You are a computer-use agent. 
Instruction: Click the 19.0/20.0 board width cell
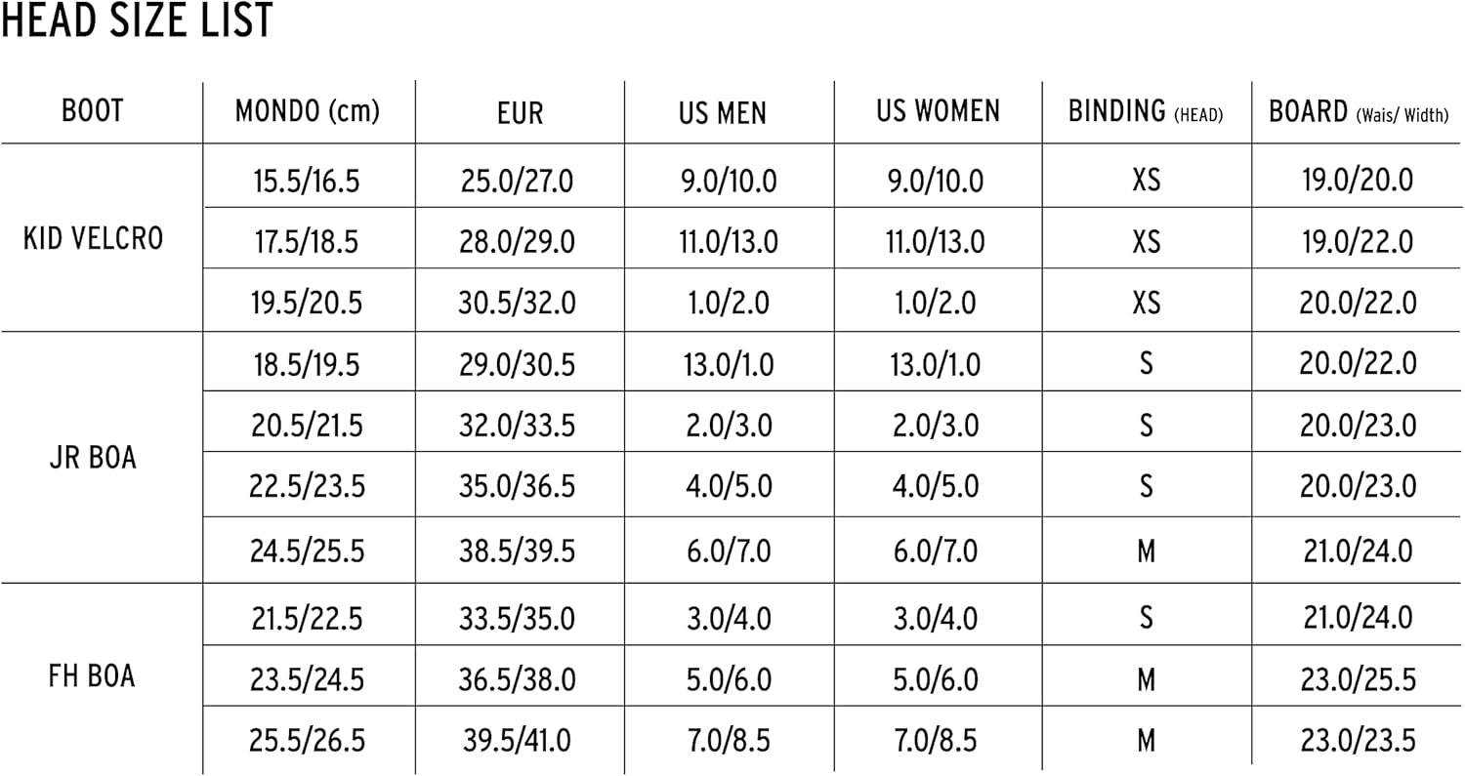[x=1358, y=181]
